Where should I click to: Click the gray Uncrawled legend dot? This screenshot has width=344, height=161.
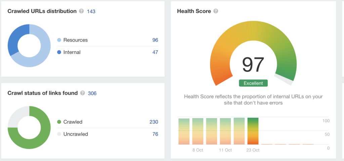point(59,134)
